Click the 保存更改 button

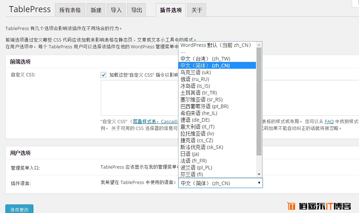pyautogui.click(x=19, y=209)
